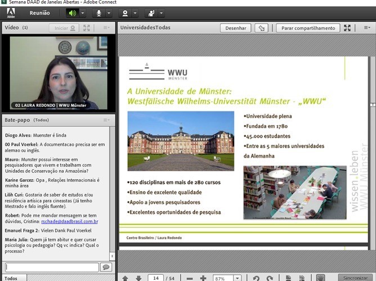Click the rschade@daadbrasil.com.br email link
The height and width of the screenshot is (281, 376).
69,221
